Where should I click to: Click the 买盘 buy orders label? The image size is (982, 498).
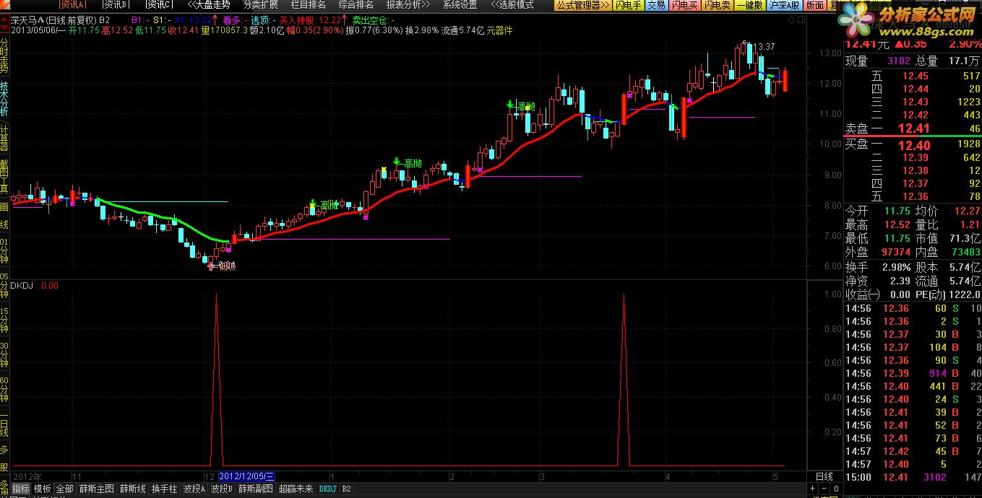856,145
